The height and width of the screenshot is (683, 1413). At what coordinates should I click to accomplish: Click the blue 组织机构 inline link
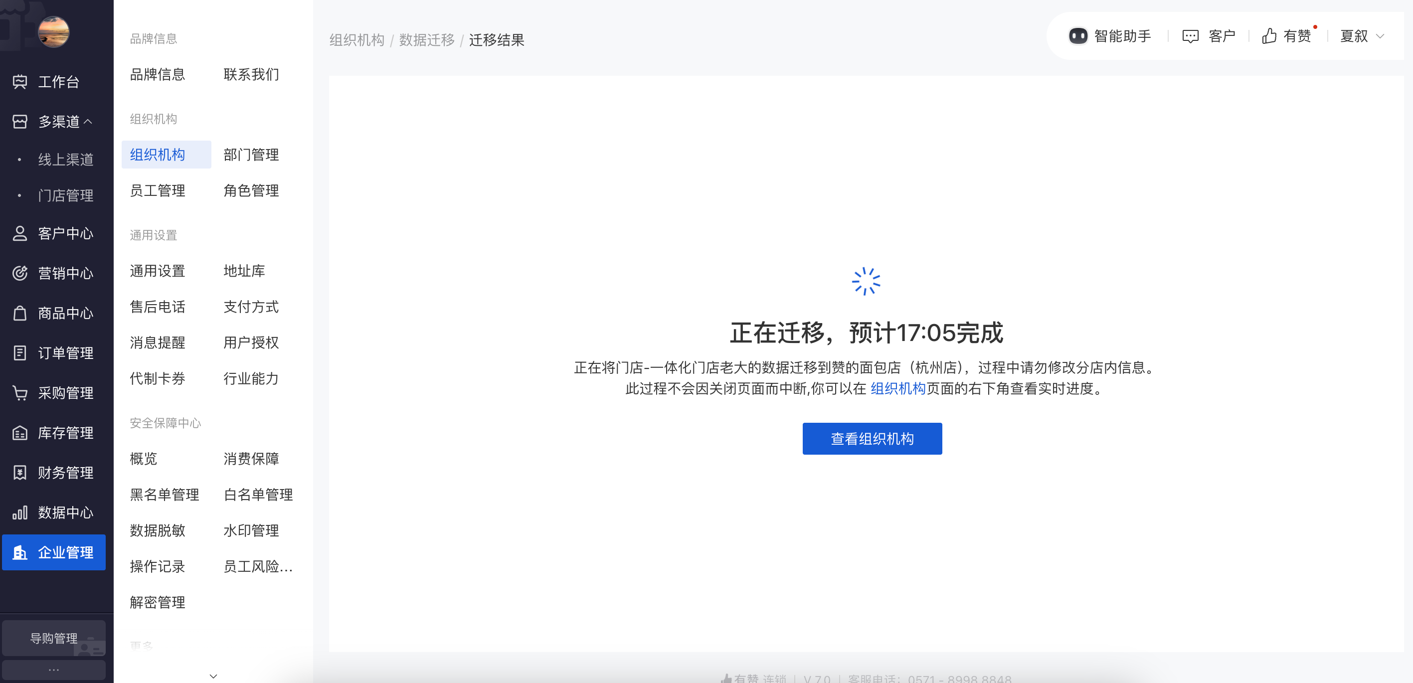point(897,388)
